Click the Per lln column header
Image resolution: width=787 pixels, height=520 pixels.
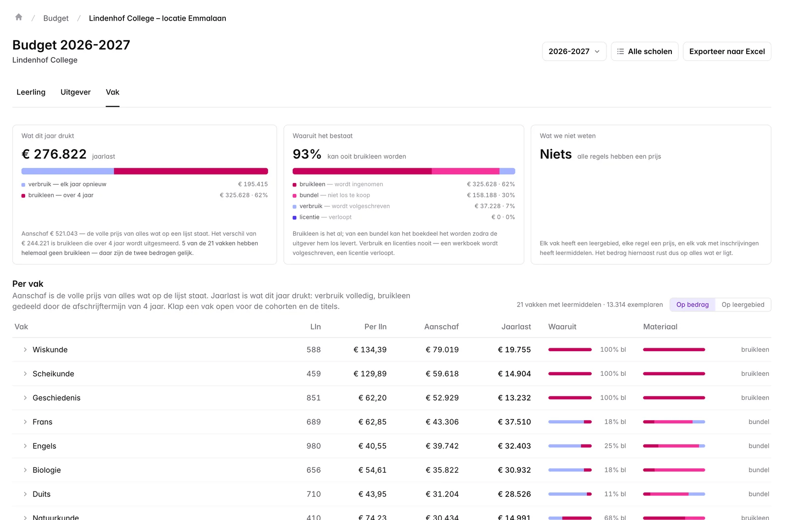[375, 327]
